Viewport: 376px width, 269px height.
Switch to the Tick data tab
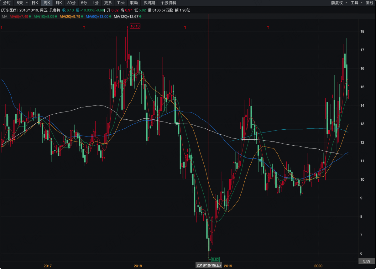pos(121,3)
